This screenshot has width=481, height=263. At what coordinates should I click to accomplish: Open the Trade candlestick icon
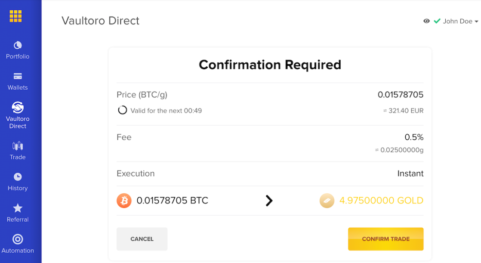click(18, 146)
